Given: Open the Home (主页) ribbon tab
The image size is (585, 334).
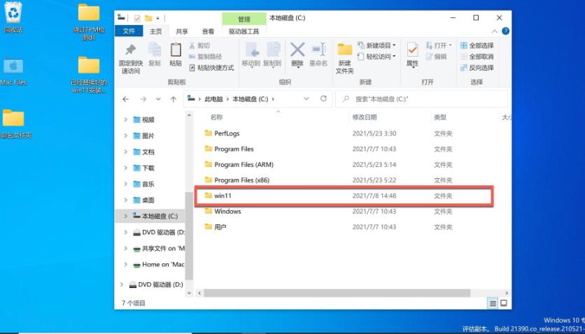Looking at the screenshot, I should (x=156, y=31).
